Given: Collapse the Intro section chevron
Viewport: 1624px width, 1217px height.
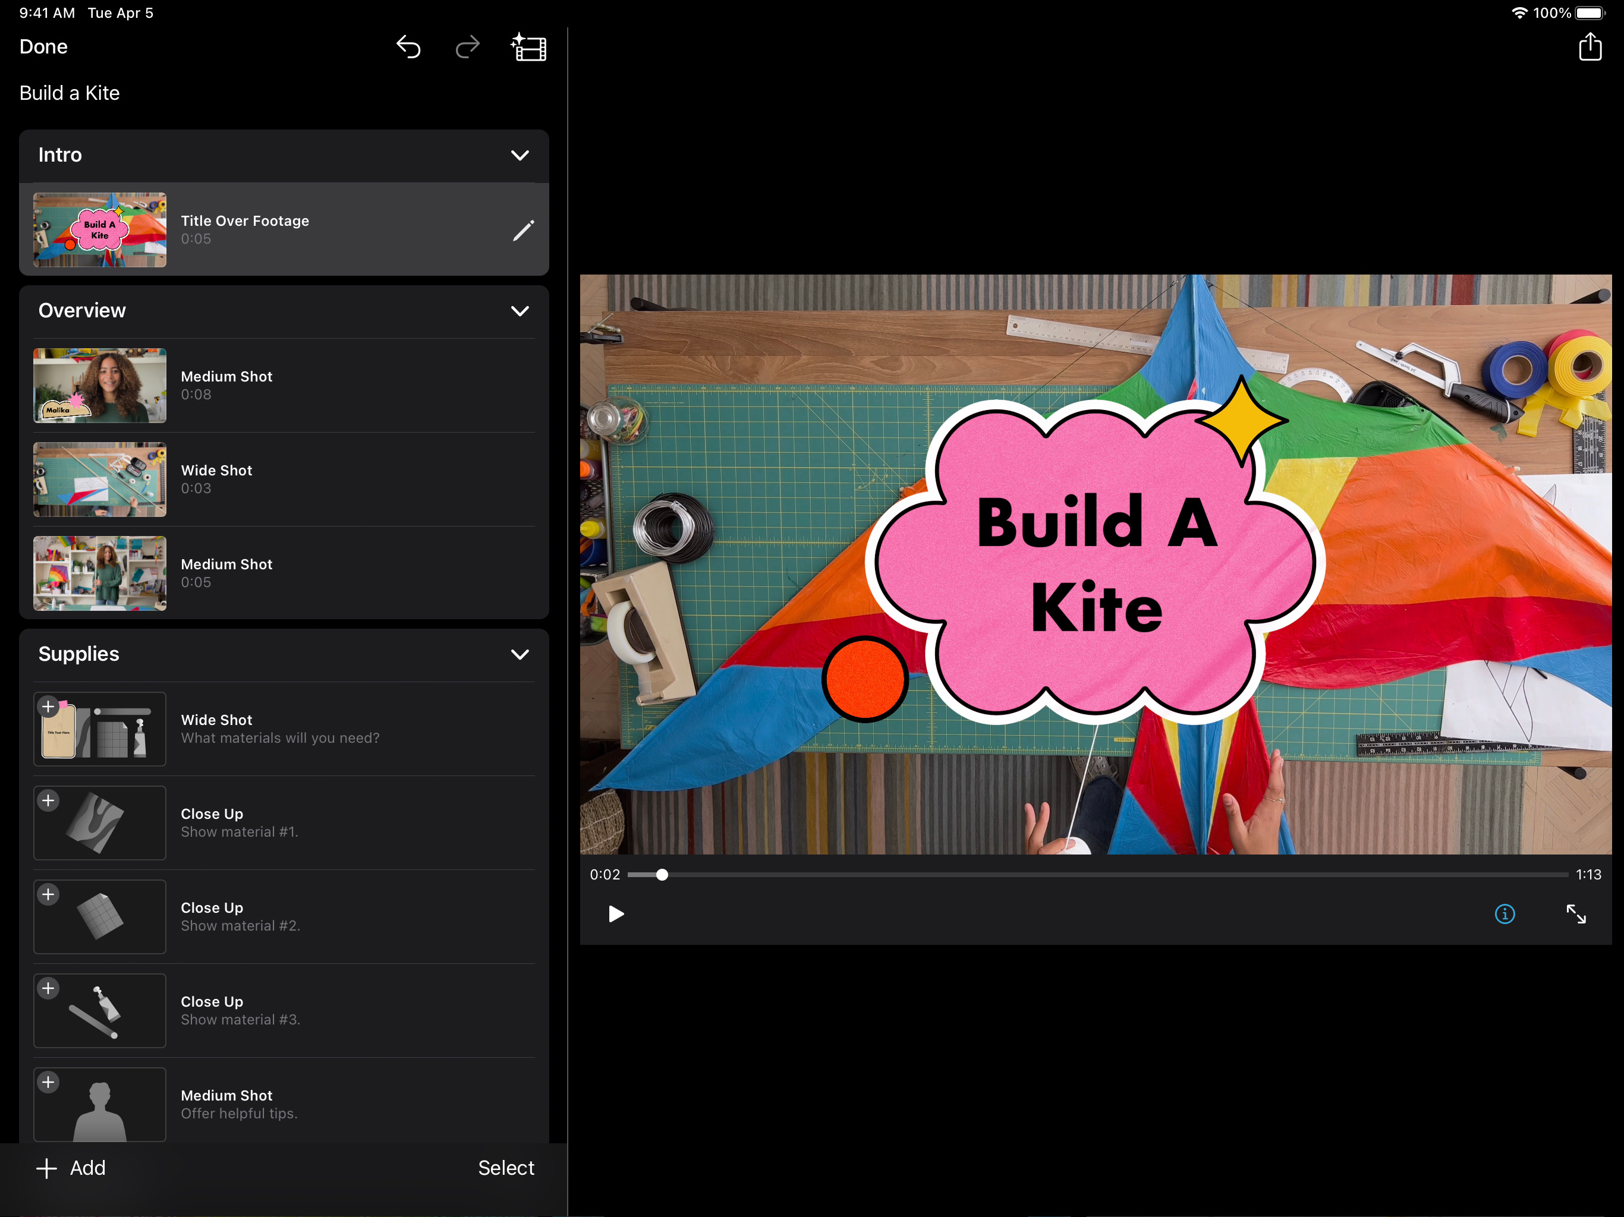Looking at the screenshot, I should click(520, 155).
